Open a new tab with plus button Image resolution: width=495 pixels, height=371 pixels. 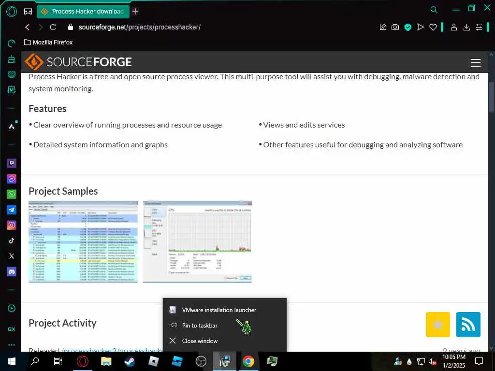(x=135, y=12)
